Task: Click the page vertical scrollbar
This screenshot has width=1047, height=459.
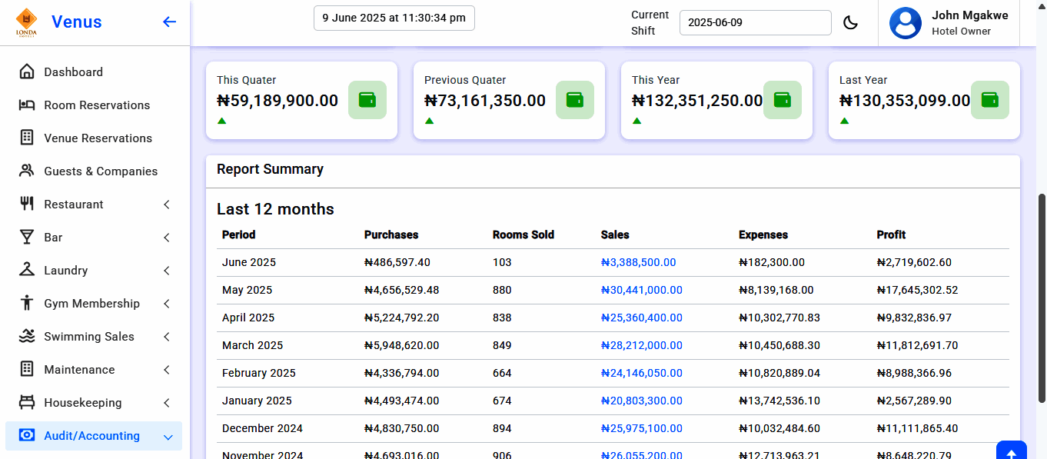Action: (1042, 296)
